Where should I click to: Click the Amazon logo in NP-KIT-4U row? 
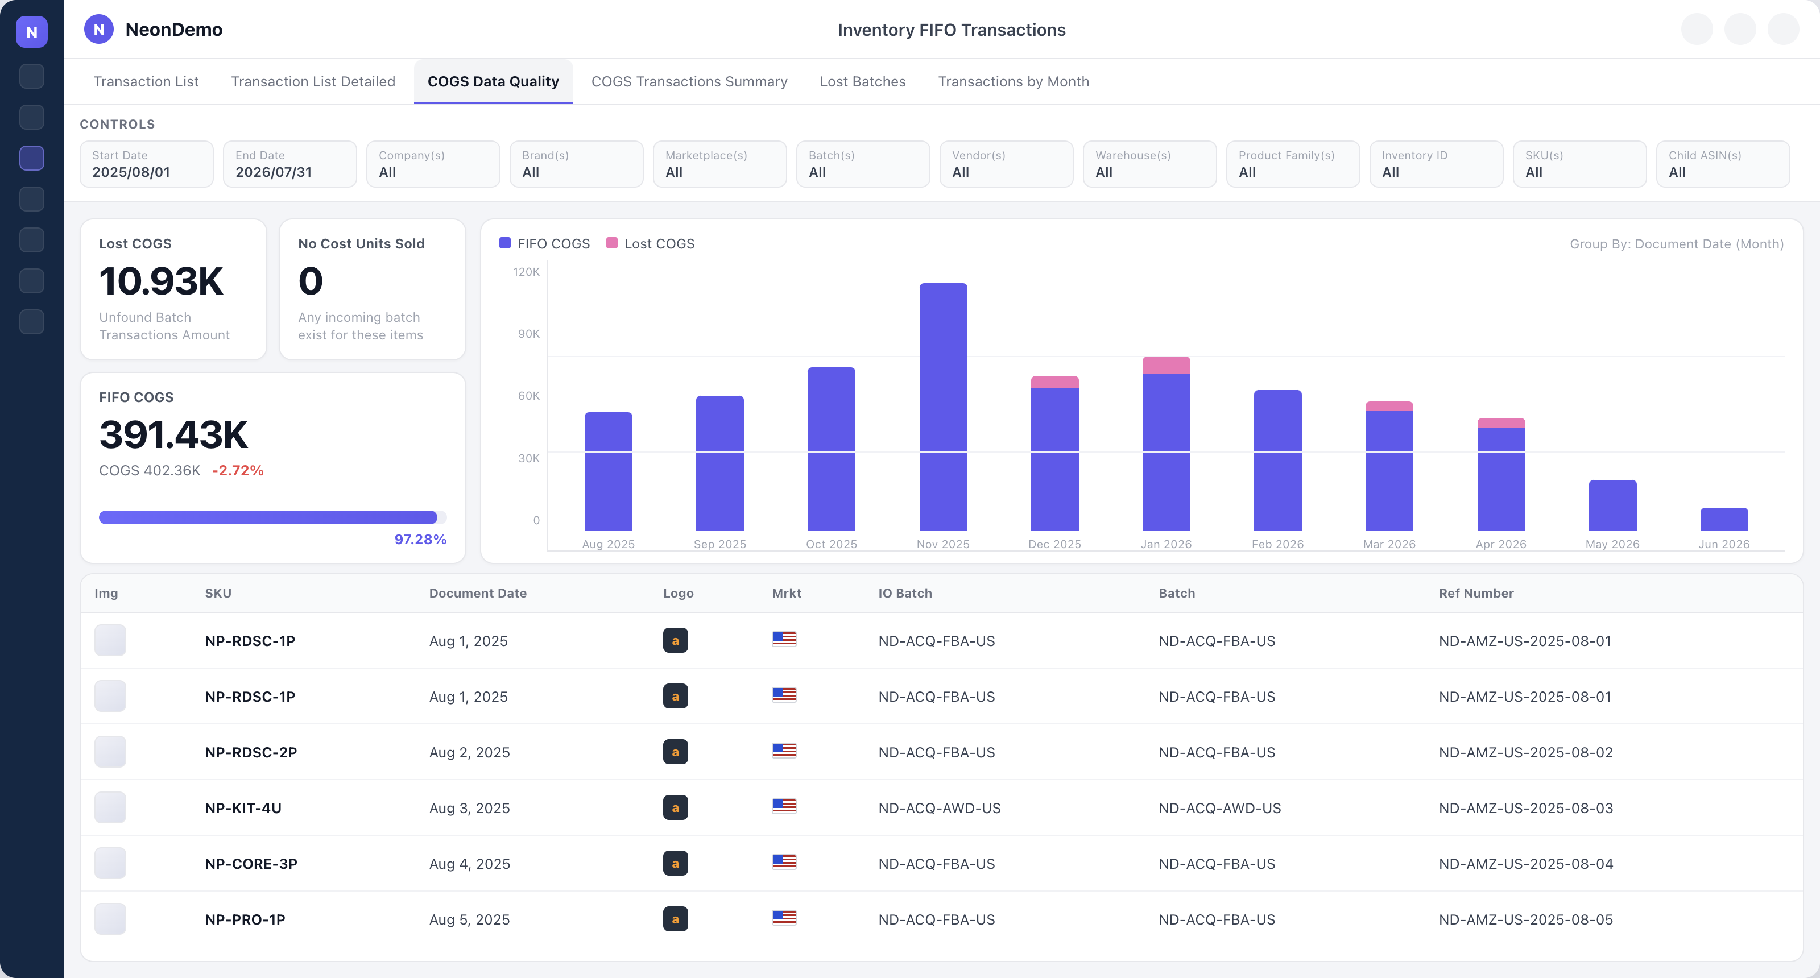[x=676, y=807]
